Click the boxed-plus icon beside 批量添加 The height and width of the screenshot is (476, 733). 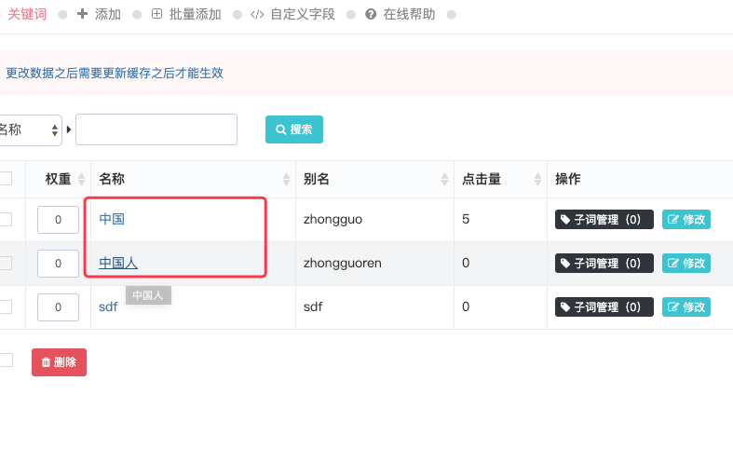[157, 14]
